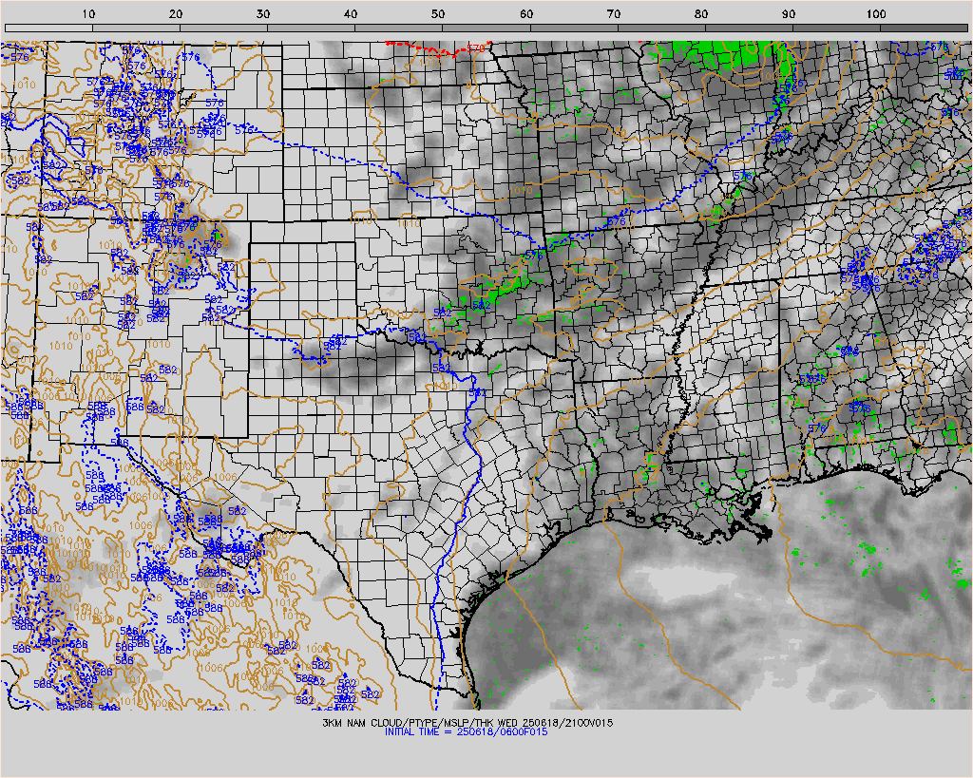Click the cloud scale label 80
Screen dimensions: 973x778
pyautogui.click(x=701, y=14)
